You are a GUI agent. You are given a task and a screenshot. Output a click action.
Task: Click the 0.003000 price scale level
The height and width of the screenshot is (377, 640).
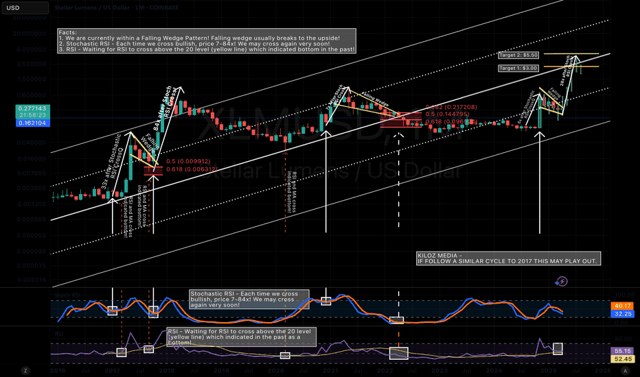(x=31, y=188)
